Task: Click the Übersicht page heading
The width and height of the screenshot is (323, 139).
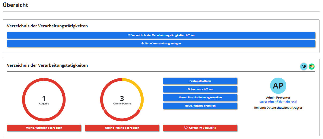Action: [15, 5]
